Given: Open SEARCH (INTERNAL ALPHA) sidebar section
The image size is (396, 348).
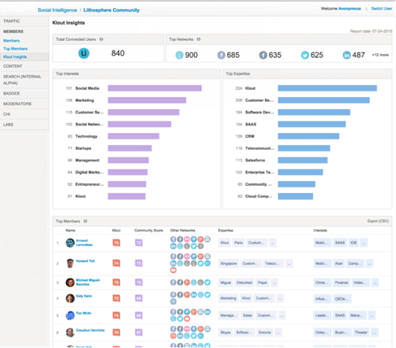Looking at the screenshot, I should pyautogui.click(x=24, y=80).
